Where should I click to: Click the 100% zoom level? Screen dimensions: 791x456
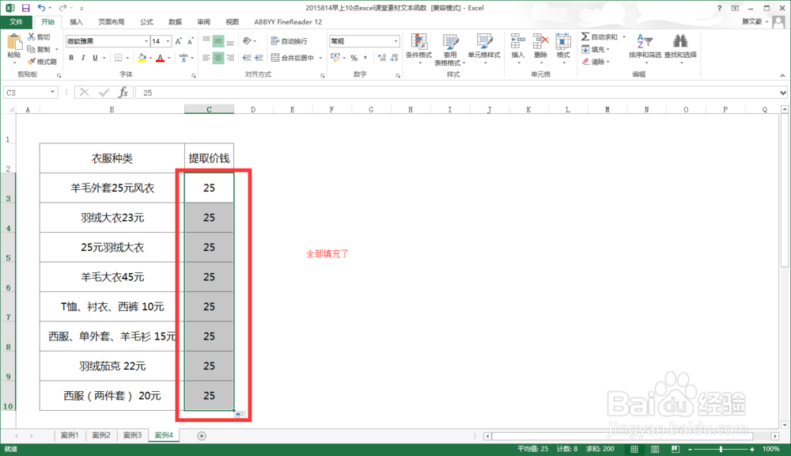[x=770, y=449]
